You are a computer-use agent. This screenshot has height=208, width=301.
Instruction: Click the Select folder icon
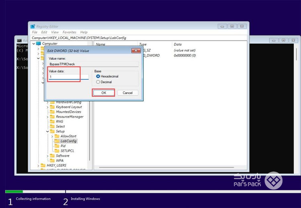[52, 126]
